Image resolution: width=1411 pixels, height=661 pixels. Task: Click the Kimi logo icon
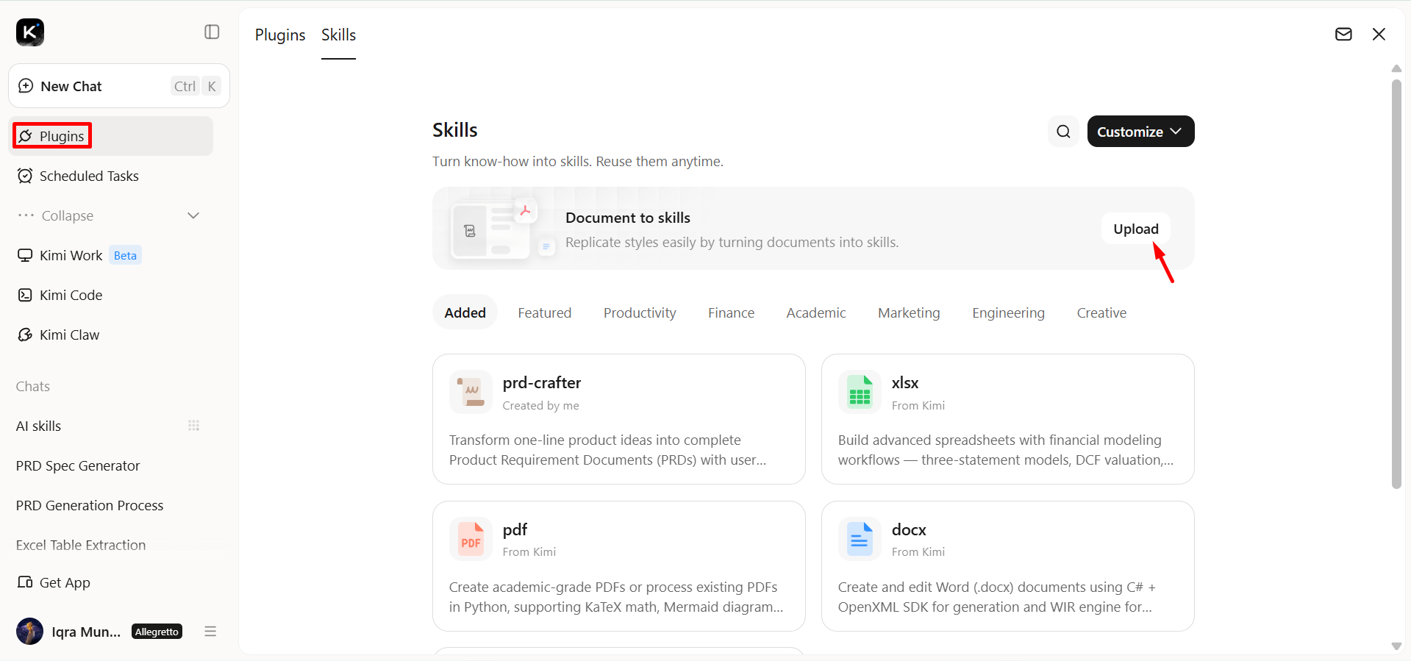(30, 32)
